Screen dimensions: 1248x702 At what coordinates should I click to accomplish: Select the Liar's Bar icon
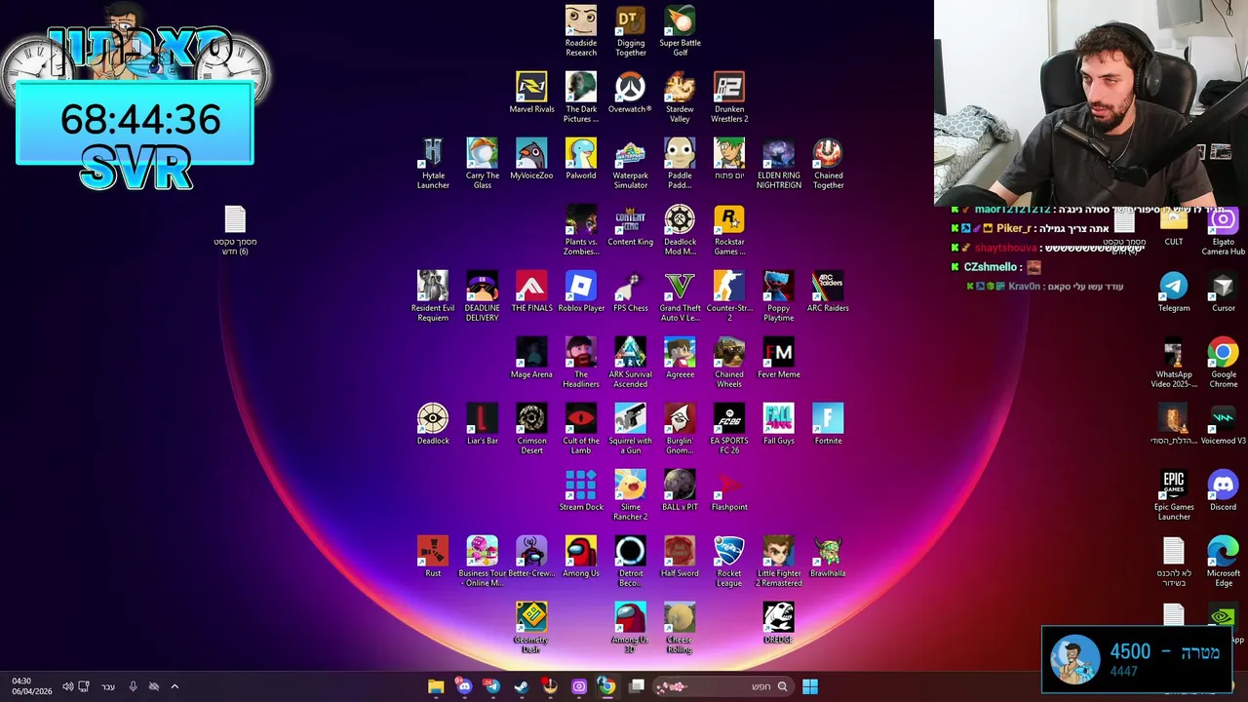pyautogui.click(x=483, y=424)
